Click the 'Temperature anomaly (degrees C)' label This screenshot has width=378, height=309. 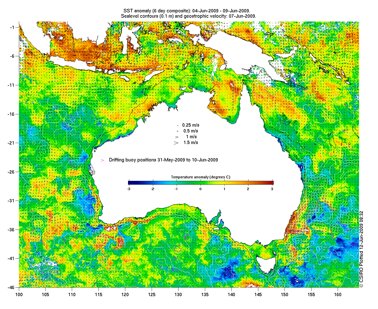pos(201,177)
